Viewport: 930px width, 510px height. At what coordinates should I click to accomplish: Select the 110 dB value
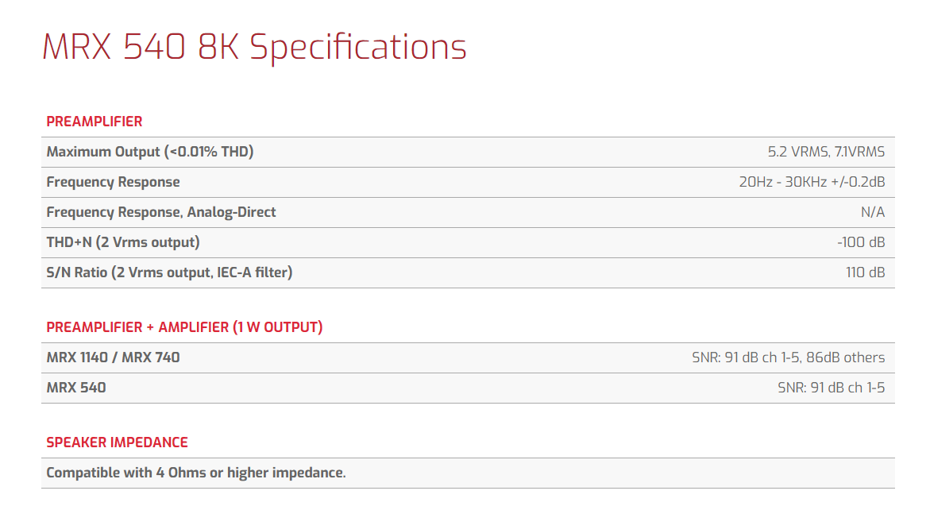click(x=865, y=272)
